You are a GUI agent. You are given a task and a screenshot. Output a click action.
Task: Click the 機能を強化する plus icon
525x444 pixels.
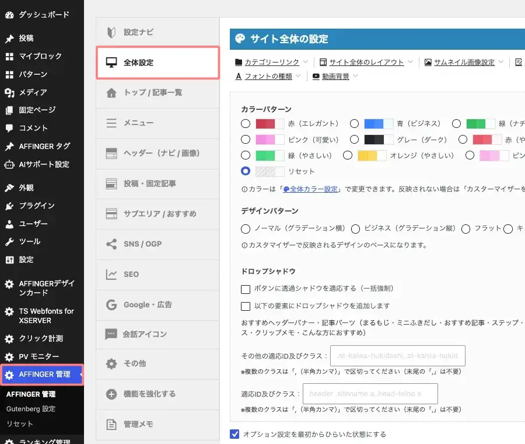tap(111, 394)
